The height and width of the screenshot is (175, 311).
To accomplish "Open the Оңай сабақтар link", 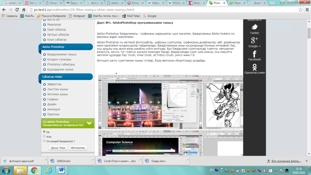I will coord(56,30).
